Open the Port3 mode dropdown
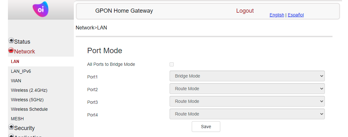The height and width of the screenshot is (137, 348). (x=247, y=101)
